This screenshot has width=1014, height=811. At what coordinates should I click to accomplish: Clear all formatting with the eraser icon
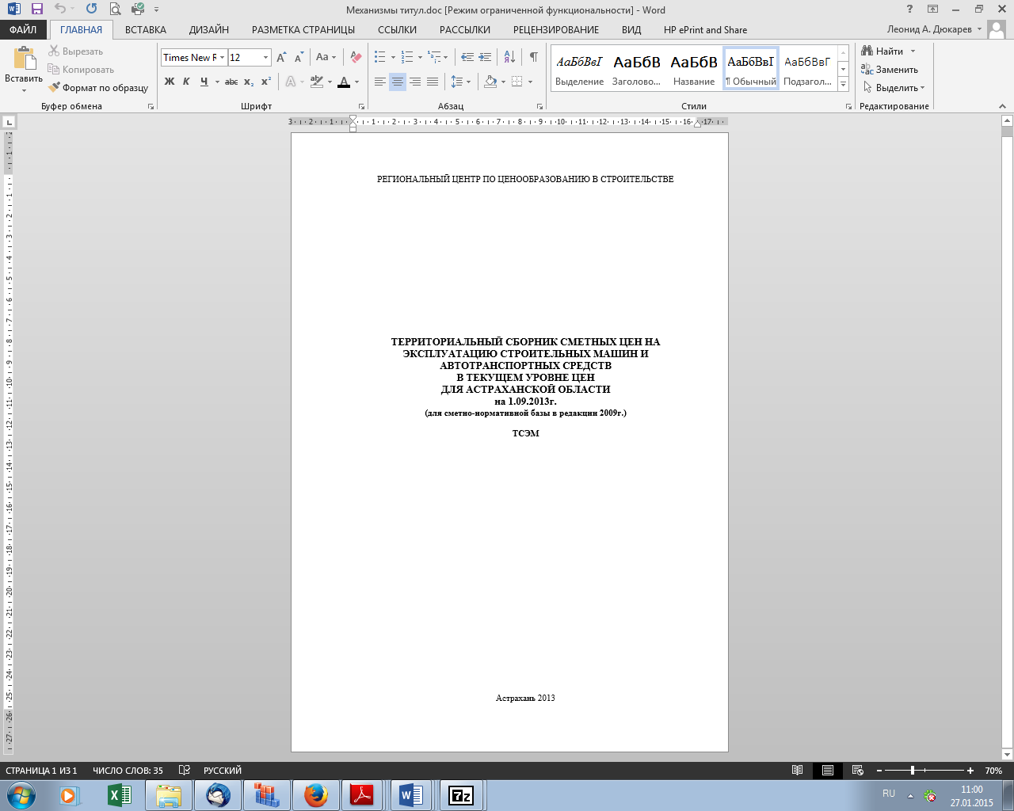point(356,58)
